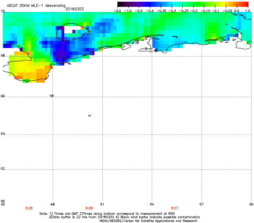The width and height of the screenshot is (254, 223).
Task: Click the longitude label "48"
Action: 53,204
